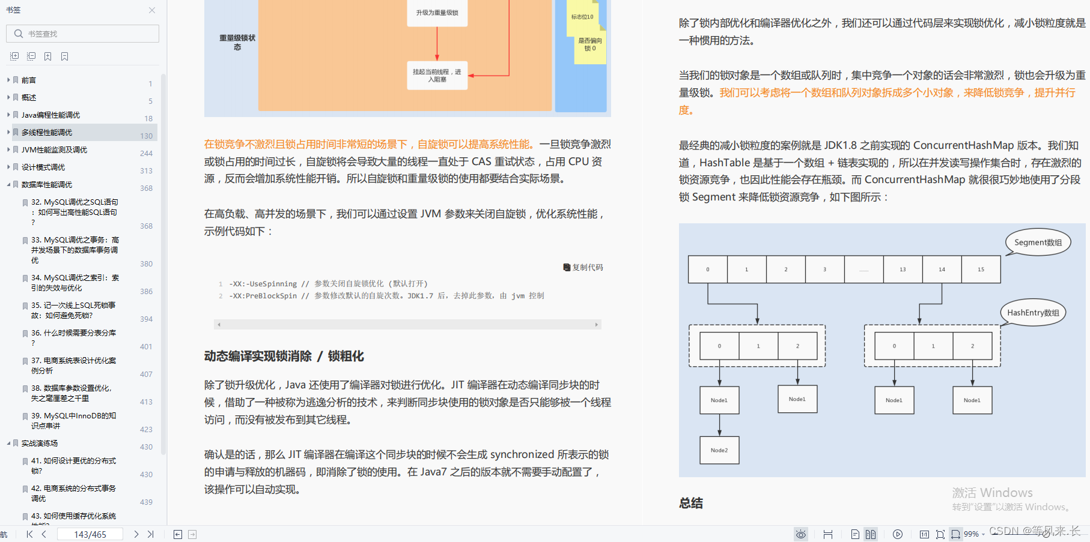
Task: Click the delete bookmark icon in sidebar
Action: click(64, 55)
